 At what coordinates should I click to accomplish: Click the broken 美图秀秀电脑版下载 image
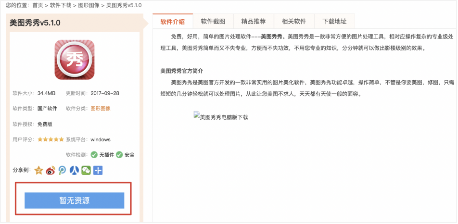pyautogui.click(x=221, y=116)
